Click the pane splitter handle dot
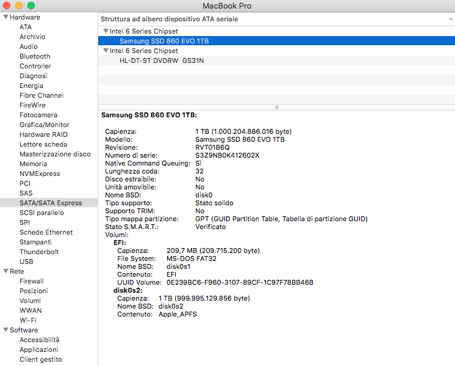Image resolution: width=455 pixels, height=366 pixels. [x=277, y=108]
